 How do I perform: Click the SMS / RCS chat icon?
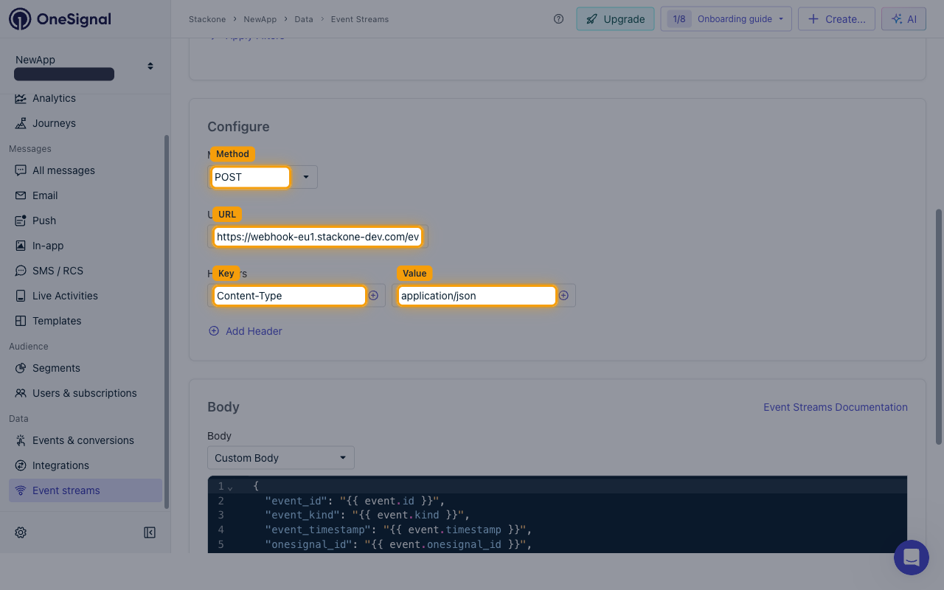[x=21, y=271]
